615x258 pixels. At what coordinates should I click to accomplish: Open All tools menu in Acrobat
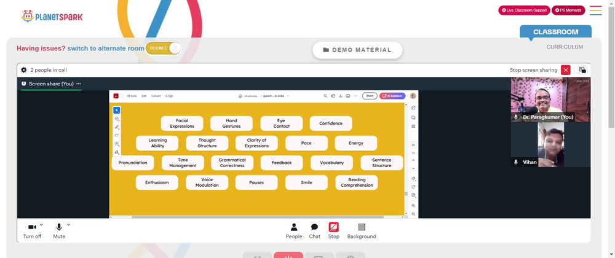(x=132, y=96)
